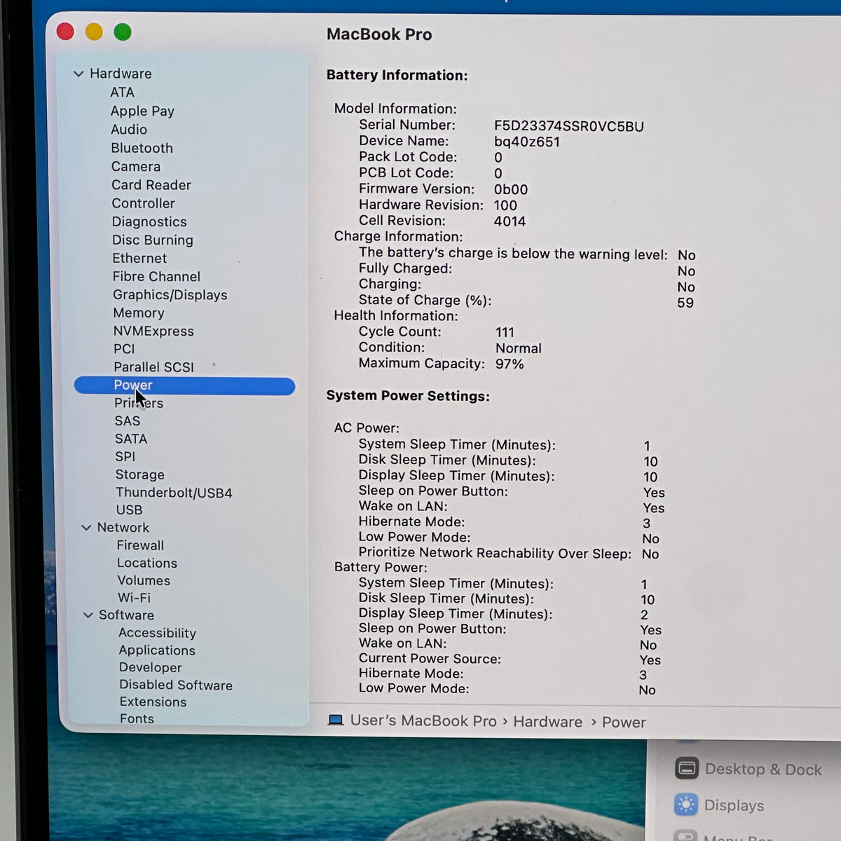Select Disabled Software in the sidebar
This screenshot has width=841, height=841.
pos(176,685)
